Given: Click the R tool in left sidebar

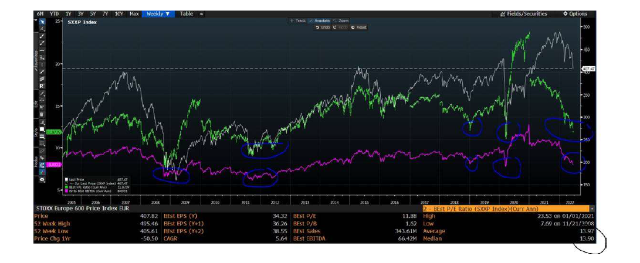Looking at the screenshot, I should [42, 85].
